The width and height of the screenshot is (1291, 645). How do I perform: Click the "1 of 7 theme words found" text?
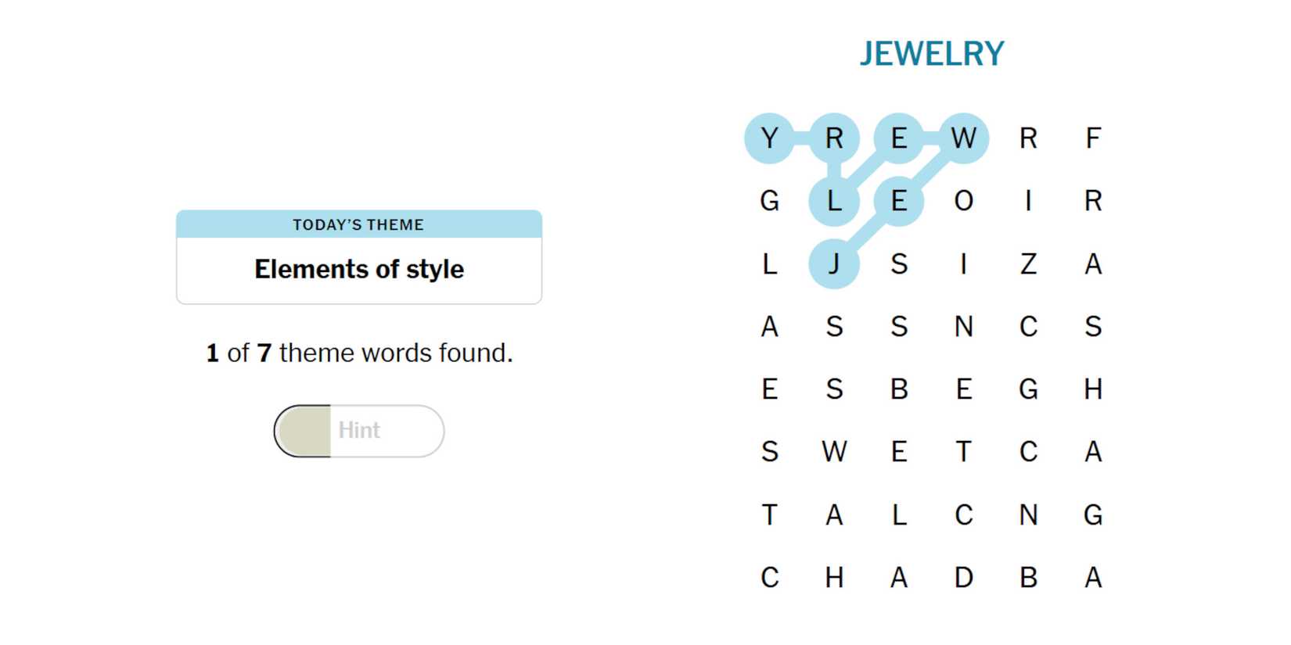click(x=359, y=353)
